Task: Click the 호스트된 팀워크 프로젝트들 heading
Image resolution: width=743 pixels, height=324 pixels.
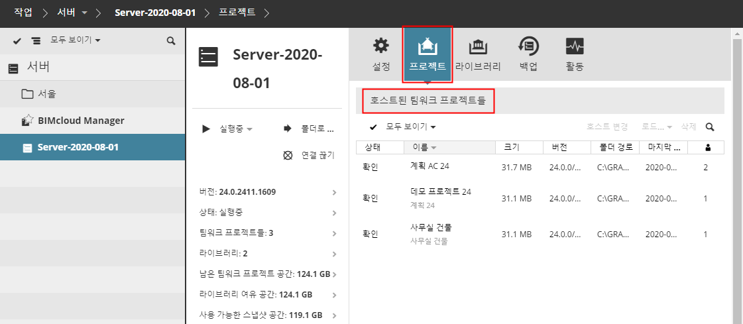Action: [x=428, y=101]
